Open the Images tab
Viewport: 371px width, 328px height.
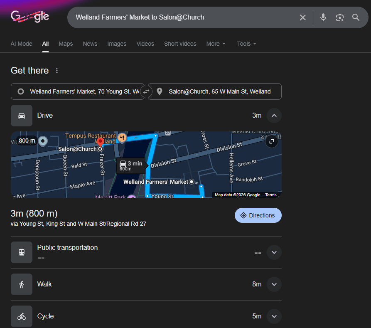117,44
